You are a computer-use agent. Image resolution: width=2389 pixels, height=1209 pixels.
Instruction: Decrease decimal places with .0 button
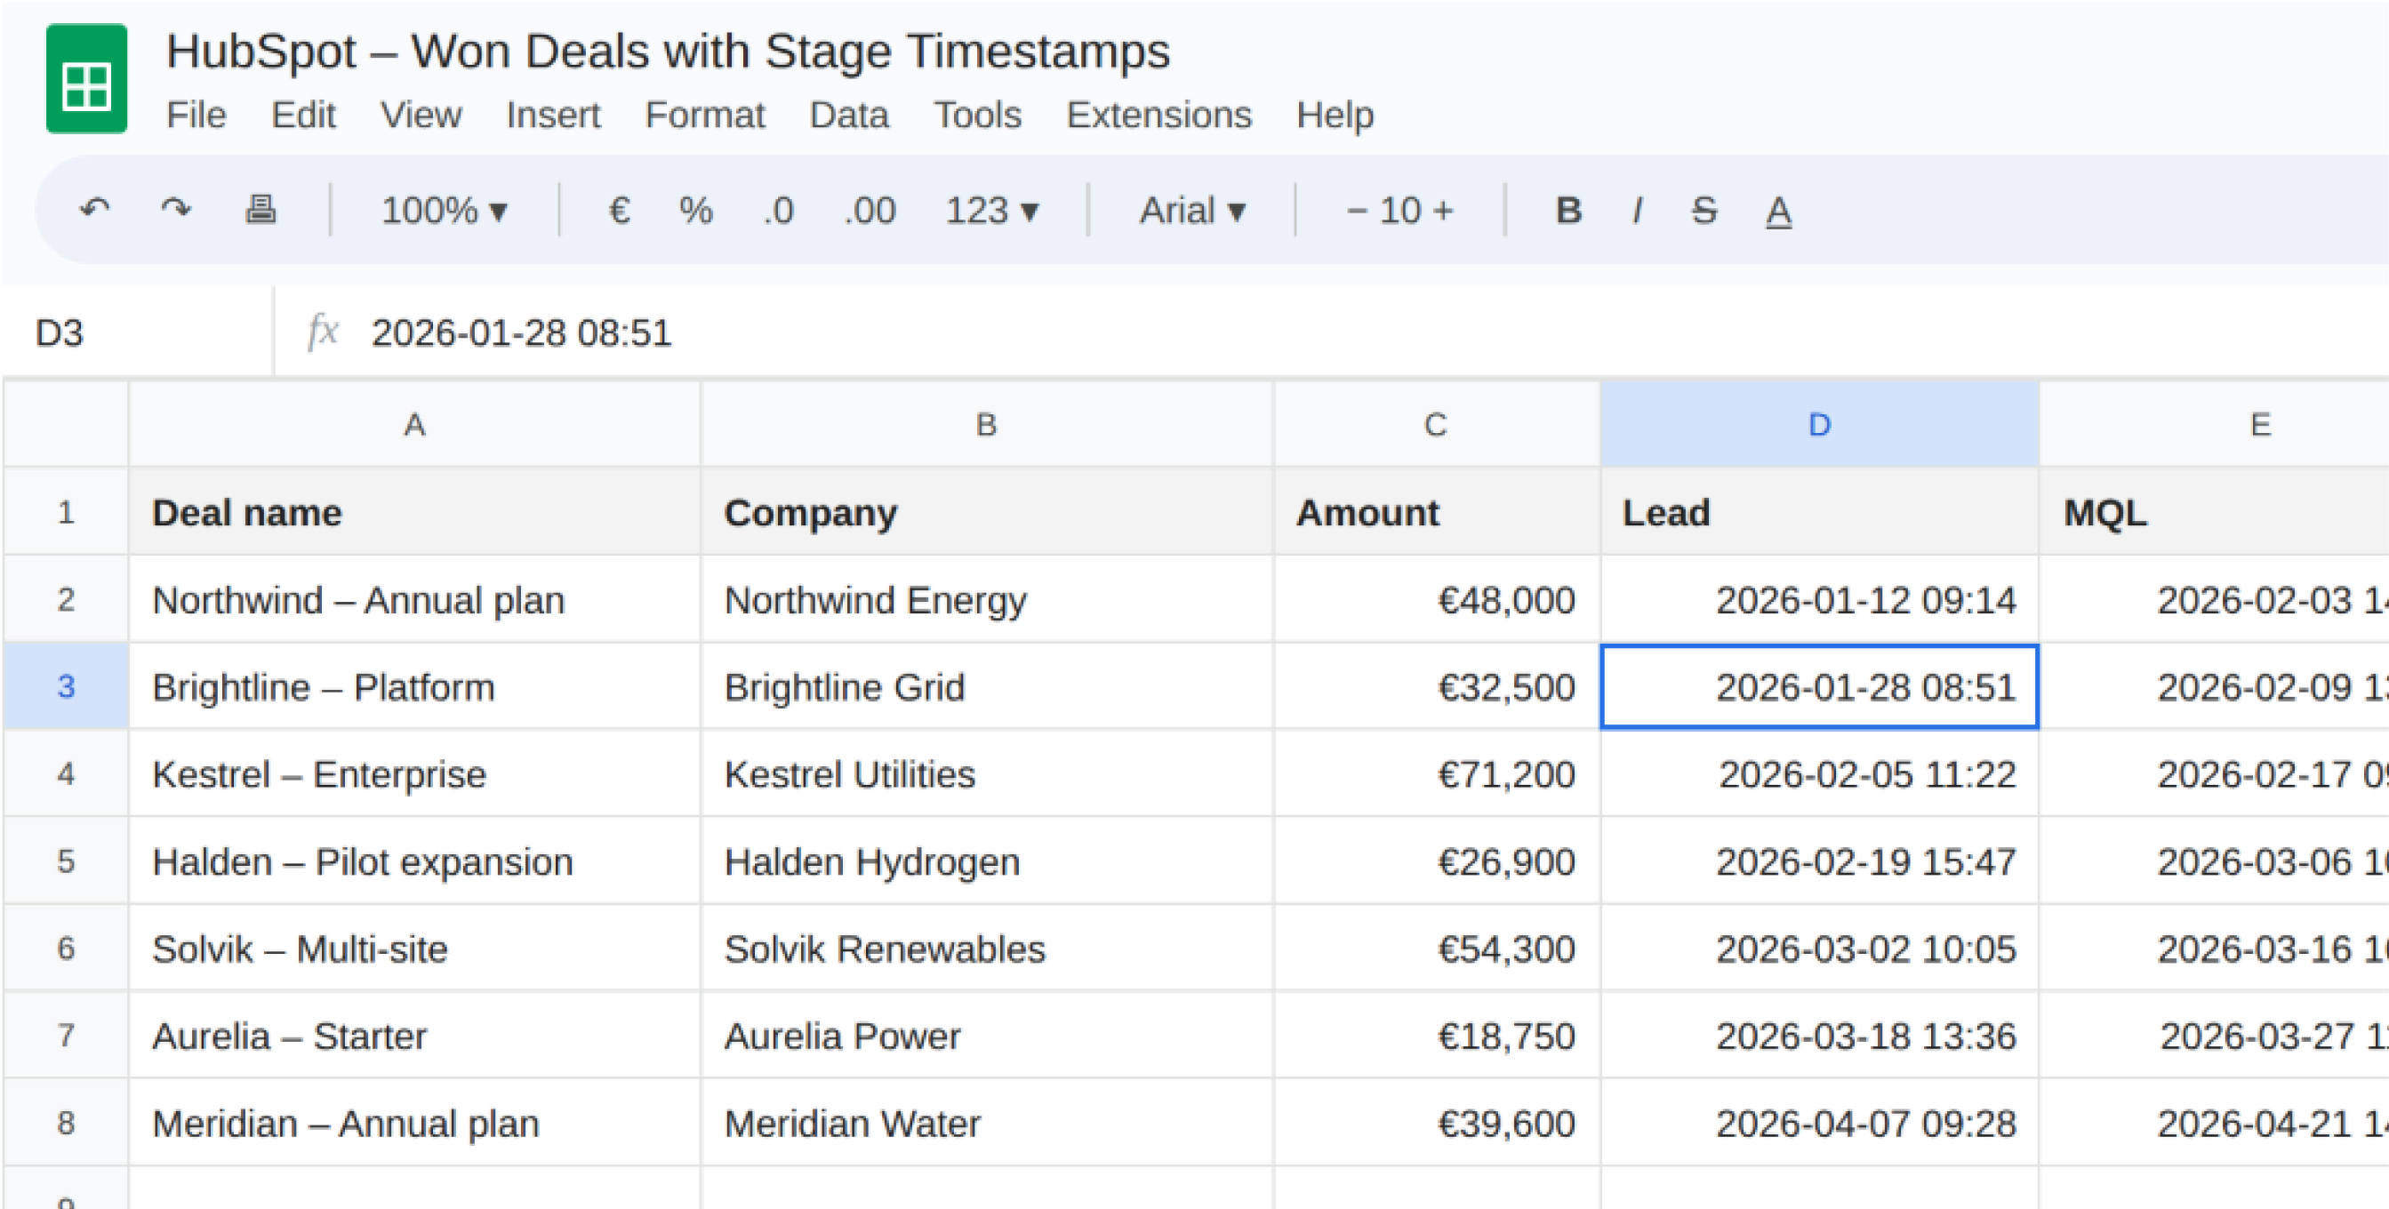[778, 211]
